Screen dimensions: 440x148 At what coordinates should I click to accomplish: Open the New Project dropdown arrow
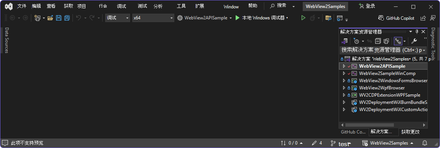tap(44, 18)
